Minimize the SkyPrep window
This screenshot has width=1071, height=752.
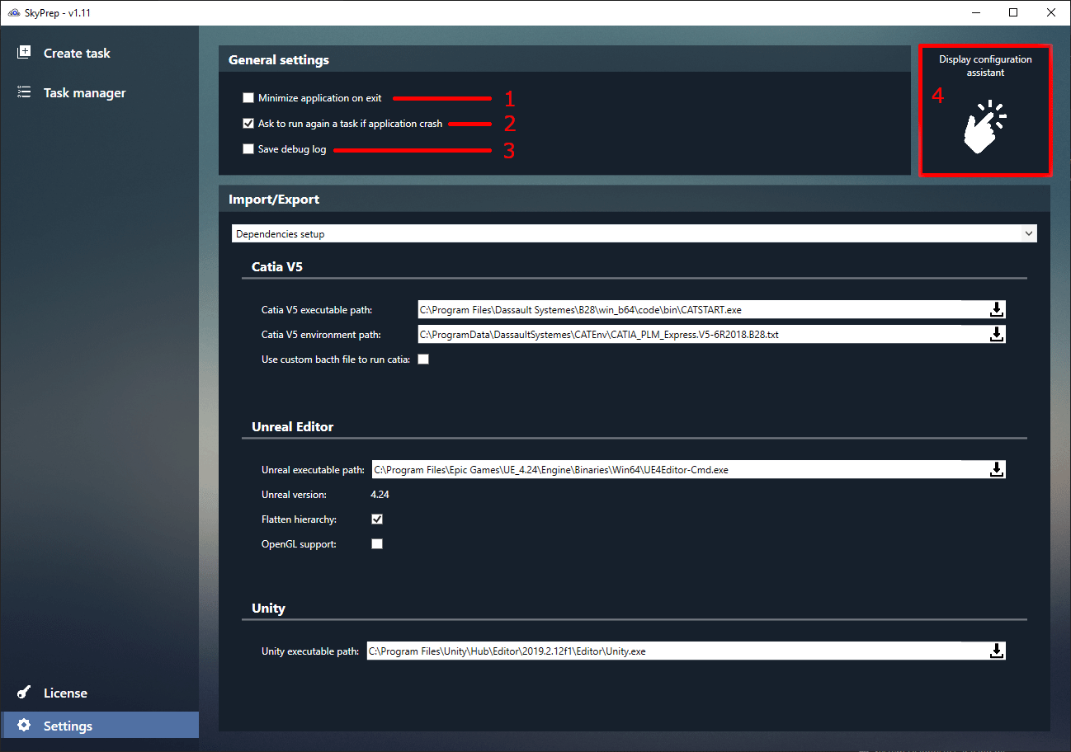[x=976, y=12]
